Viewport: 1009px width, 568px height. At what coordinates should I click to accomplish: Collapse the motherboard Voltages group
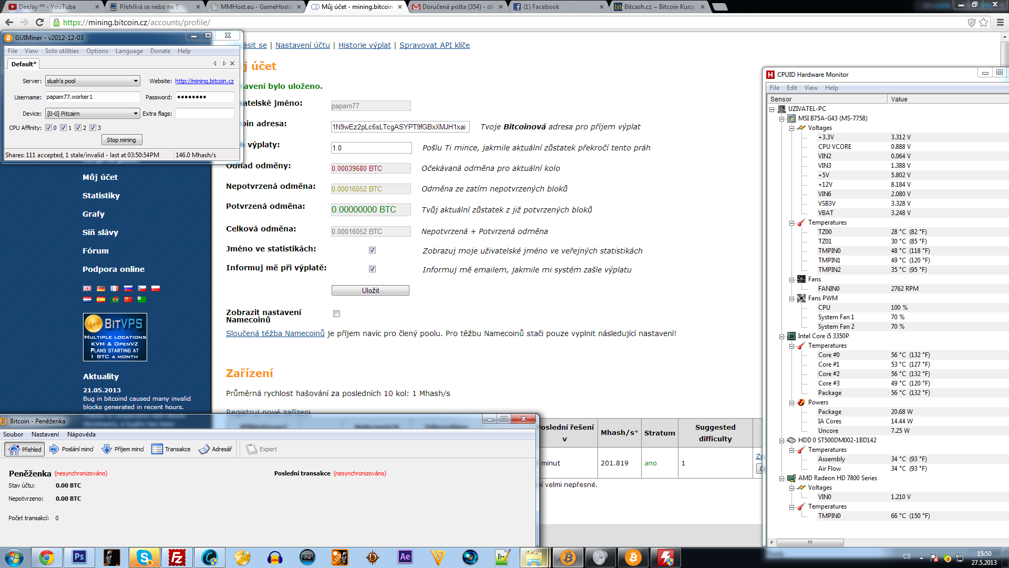[x=791, y=128]
